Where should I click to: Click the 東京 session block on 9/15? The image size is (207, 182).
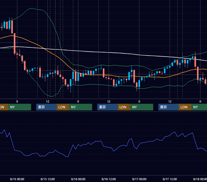click(46, 107)
